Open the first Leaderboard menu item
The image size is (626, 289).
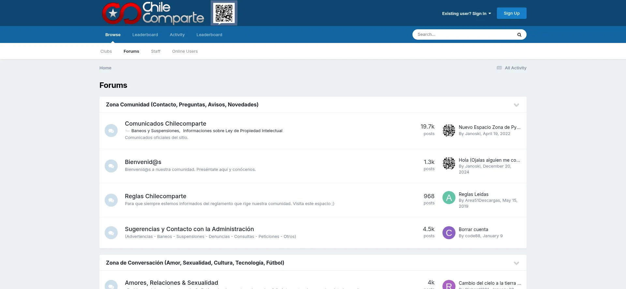click(x=145, y=35)
